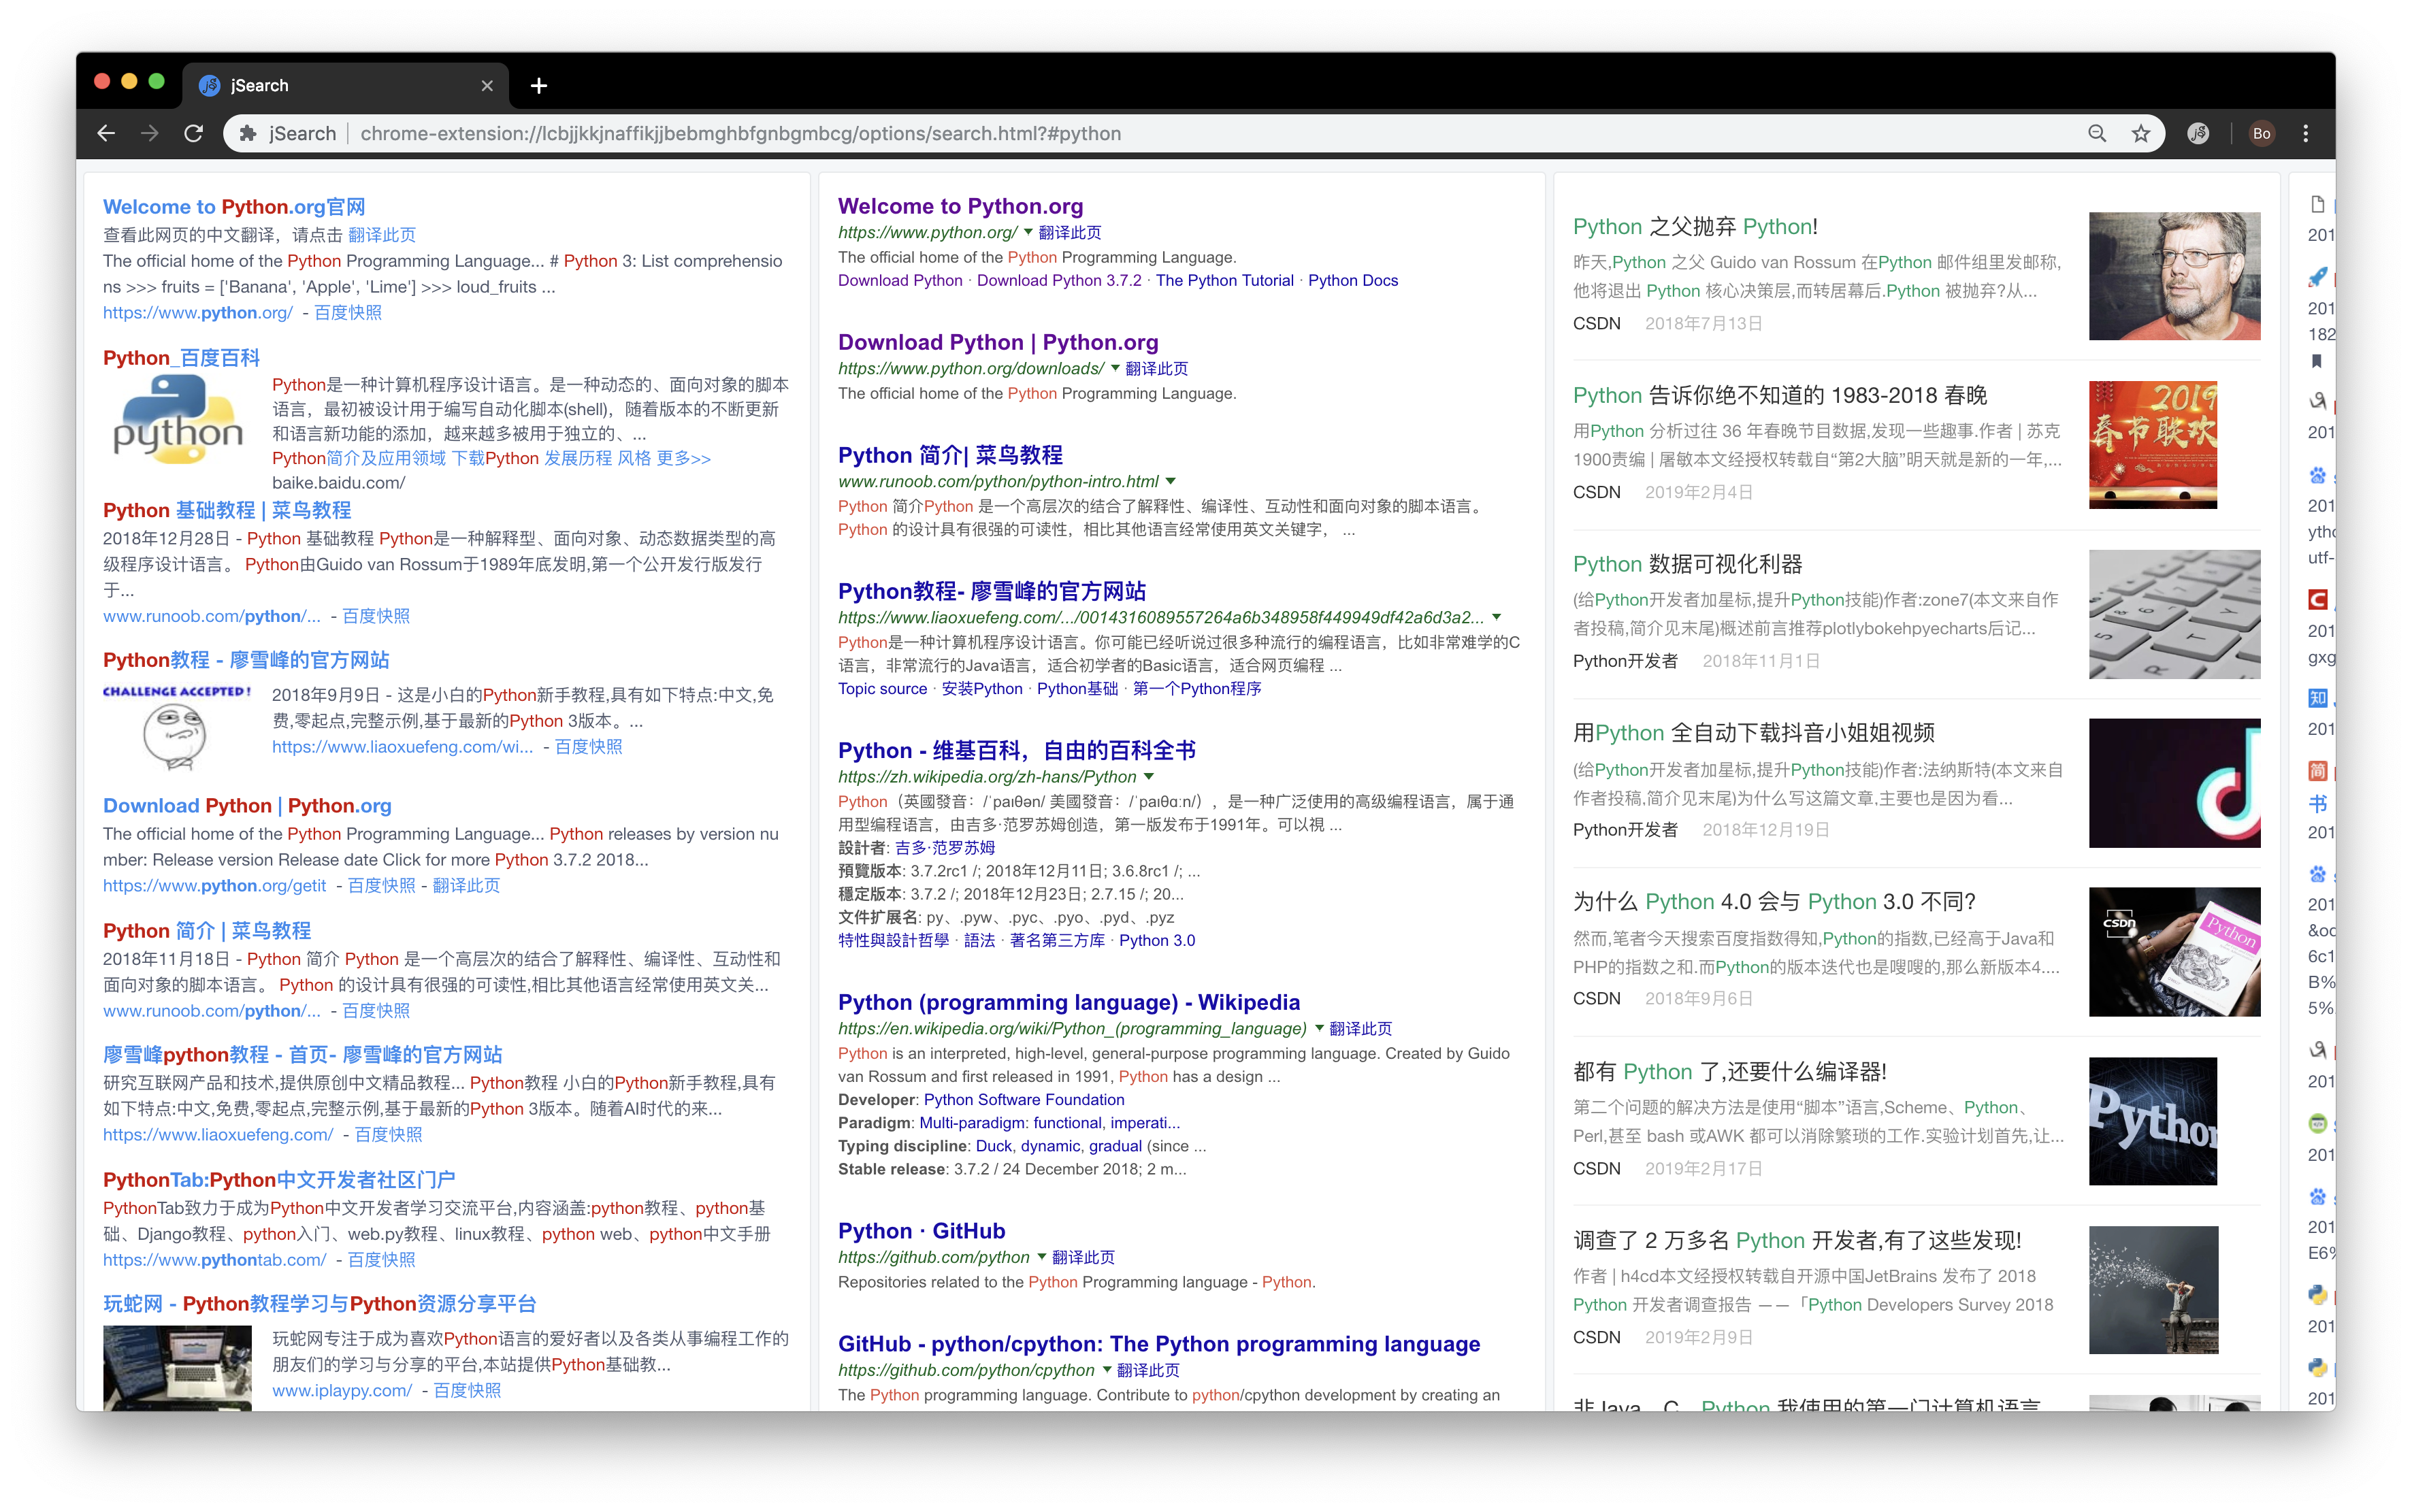
Task: Click the red CSDN icon in the right column
Action: tap(2318, 600)
